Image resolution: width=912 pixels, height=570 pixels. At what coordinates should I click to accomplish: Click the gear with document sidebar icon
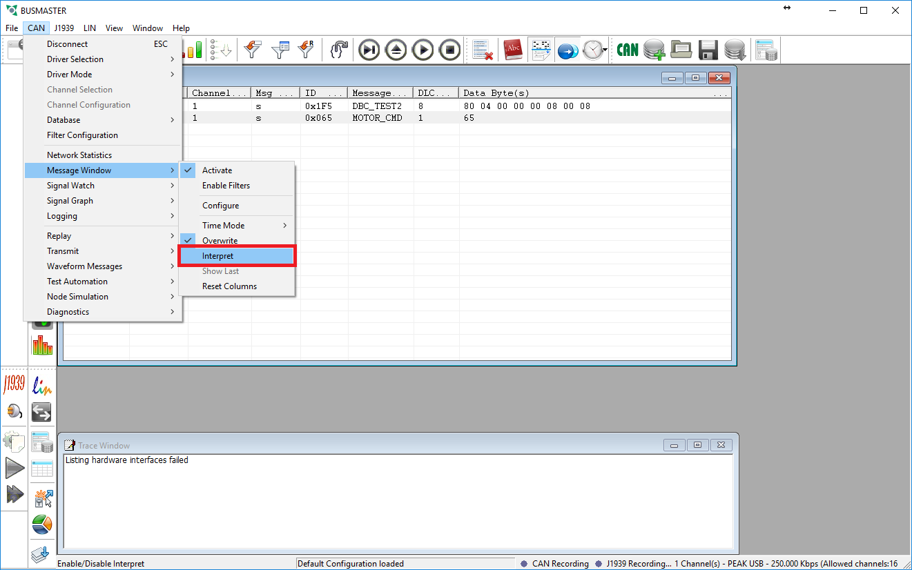click(14, 440)
